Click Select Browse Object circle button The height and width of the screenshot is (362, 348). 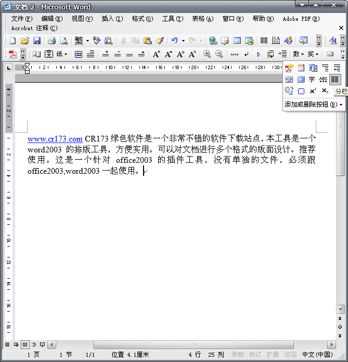[x=340, y=327]
